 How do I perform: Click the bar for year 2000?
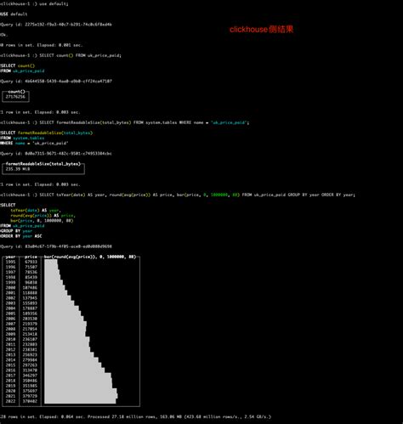tap(54, 287)
